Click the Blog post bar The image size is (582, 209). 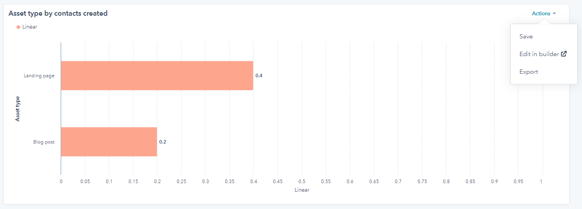tap(109, 142)
